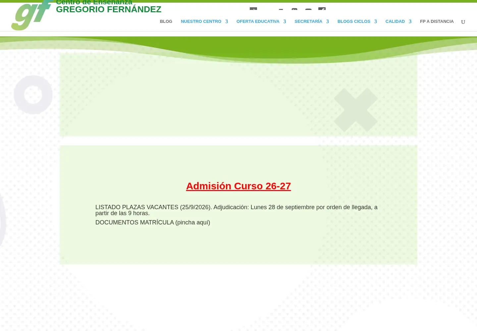Expand the Blogs Ciclos dropdown menu
This screenshot has height=331, width=477.
pos(357,22)
